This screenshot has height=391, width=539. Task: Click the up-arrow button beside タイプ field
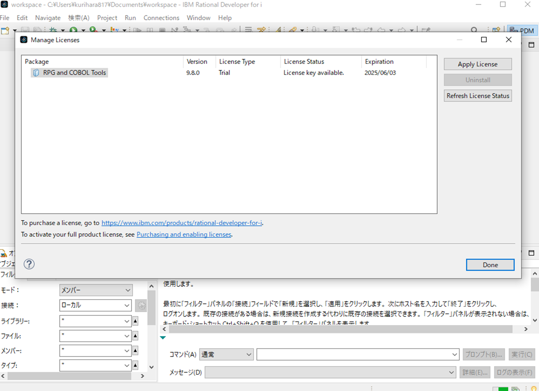pos(135,365)
